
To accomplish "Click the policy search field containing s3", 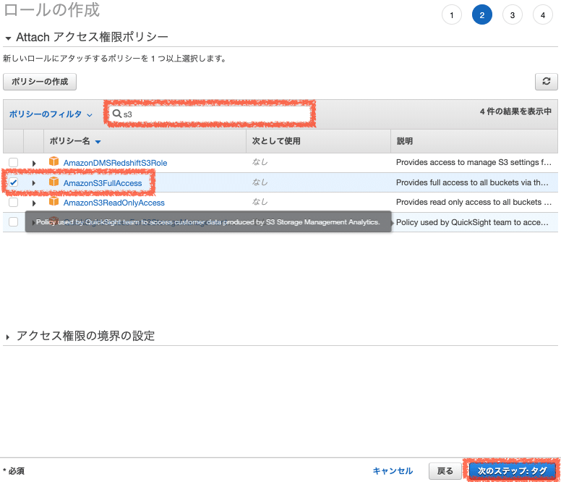I will click(x=210, y=114).
